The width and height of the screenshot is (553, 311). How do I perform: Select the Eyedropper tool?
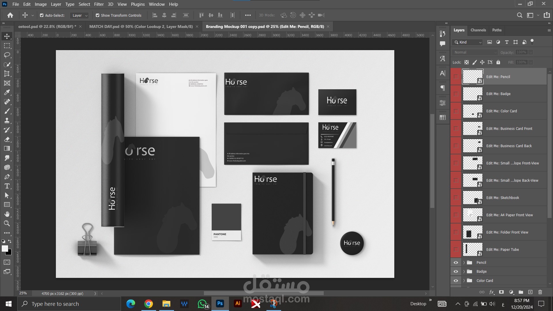pos(7,92)
